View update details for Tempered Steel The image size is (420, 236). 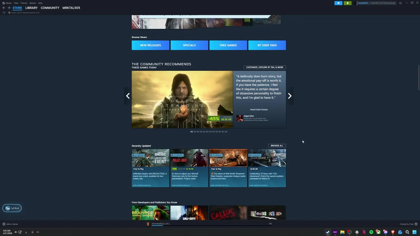(x=220, y=186)
